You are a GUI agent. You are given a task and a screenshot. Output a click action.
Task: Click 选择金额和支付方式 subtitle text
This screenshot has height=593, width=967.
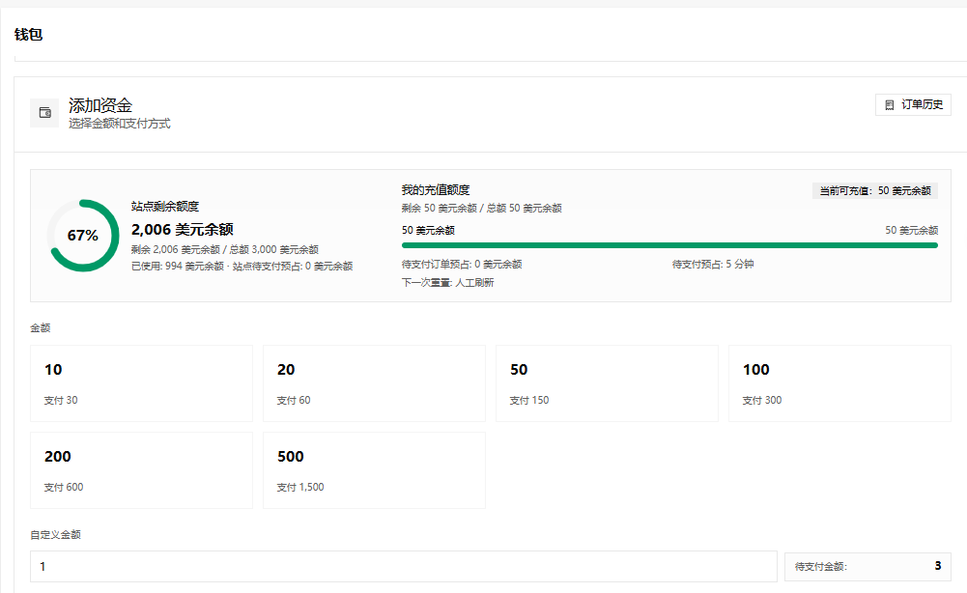coord(120,124)
